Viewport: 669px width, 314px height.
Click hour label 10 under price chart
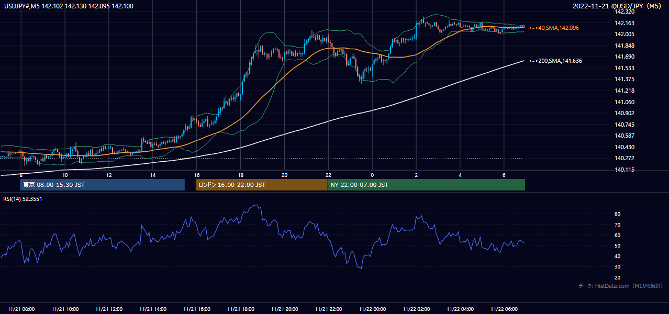click(65, 175)
